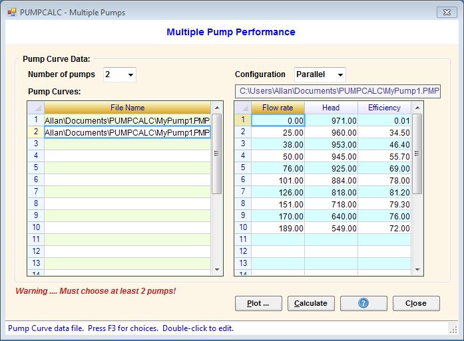464x341 pixels.
Task: Select File Name row 1 MyPump1.PMP
Action: coord(127,120)
